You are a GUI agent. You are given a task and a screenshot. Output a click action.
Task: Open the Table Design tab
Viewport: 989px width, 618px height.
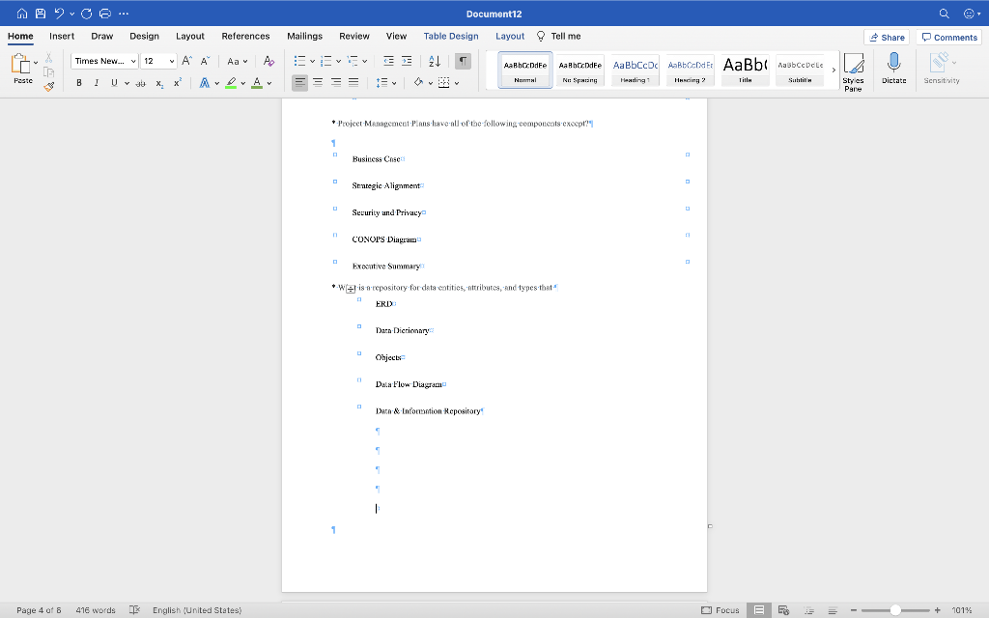(450, 36)
